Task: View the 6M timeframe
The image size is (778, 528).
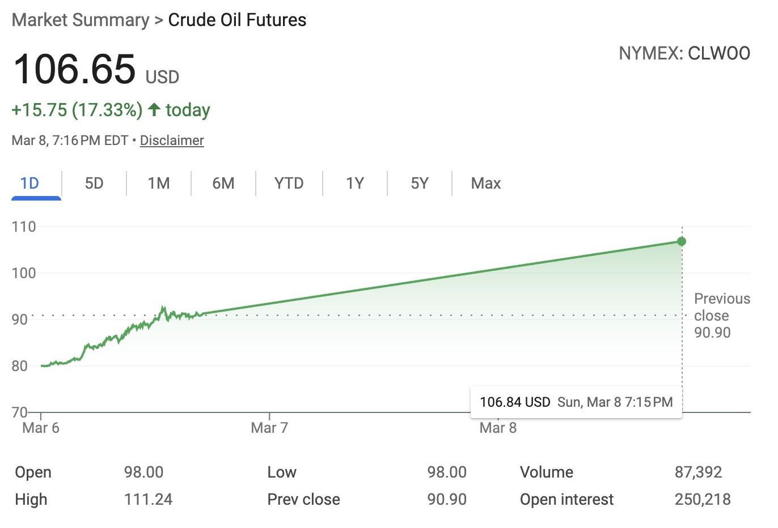Action: tap(223, 183)
